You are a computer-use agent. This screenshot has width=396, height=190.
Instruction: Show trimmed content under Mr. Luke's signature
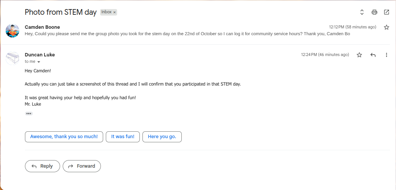click(29, 114)
